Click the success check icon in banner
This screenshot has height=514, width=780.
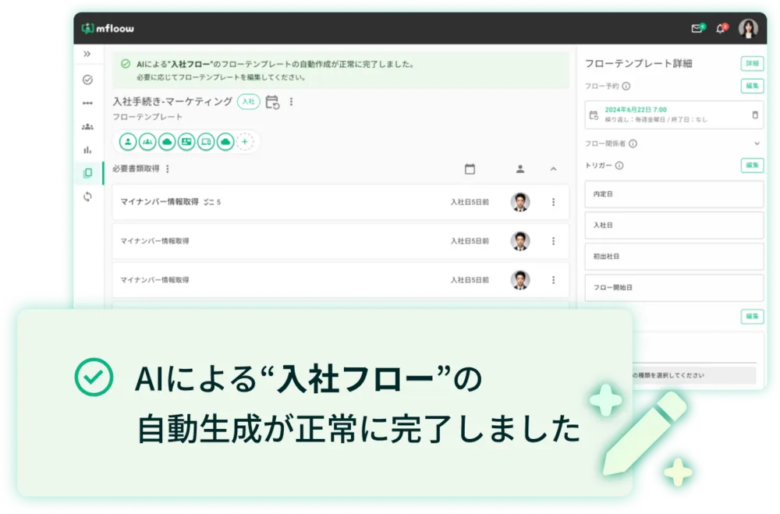(x=126, y=64)
